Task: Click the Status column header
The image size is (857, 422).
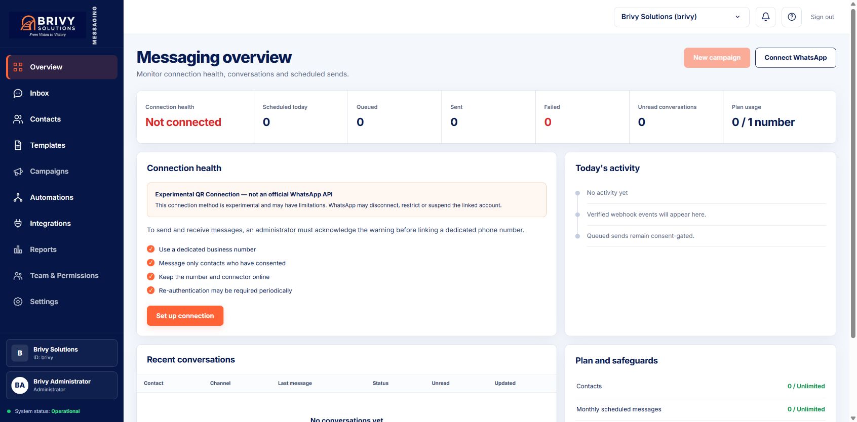Action: point(380,383)
